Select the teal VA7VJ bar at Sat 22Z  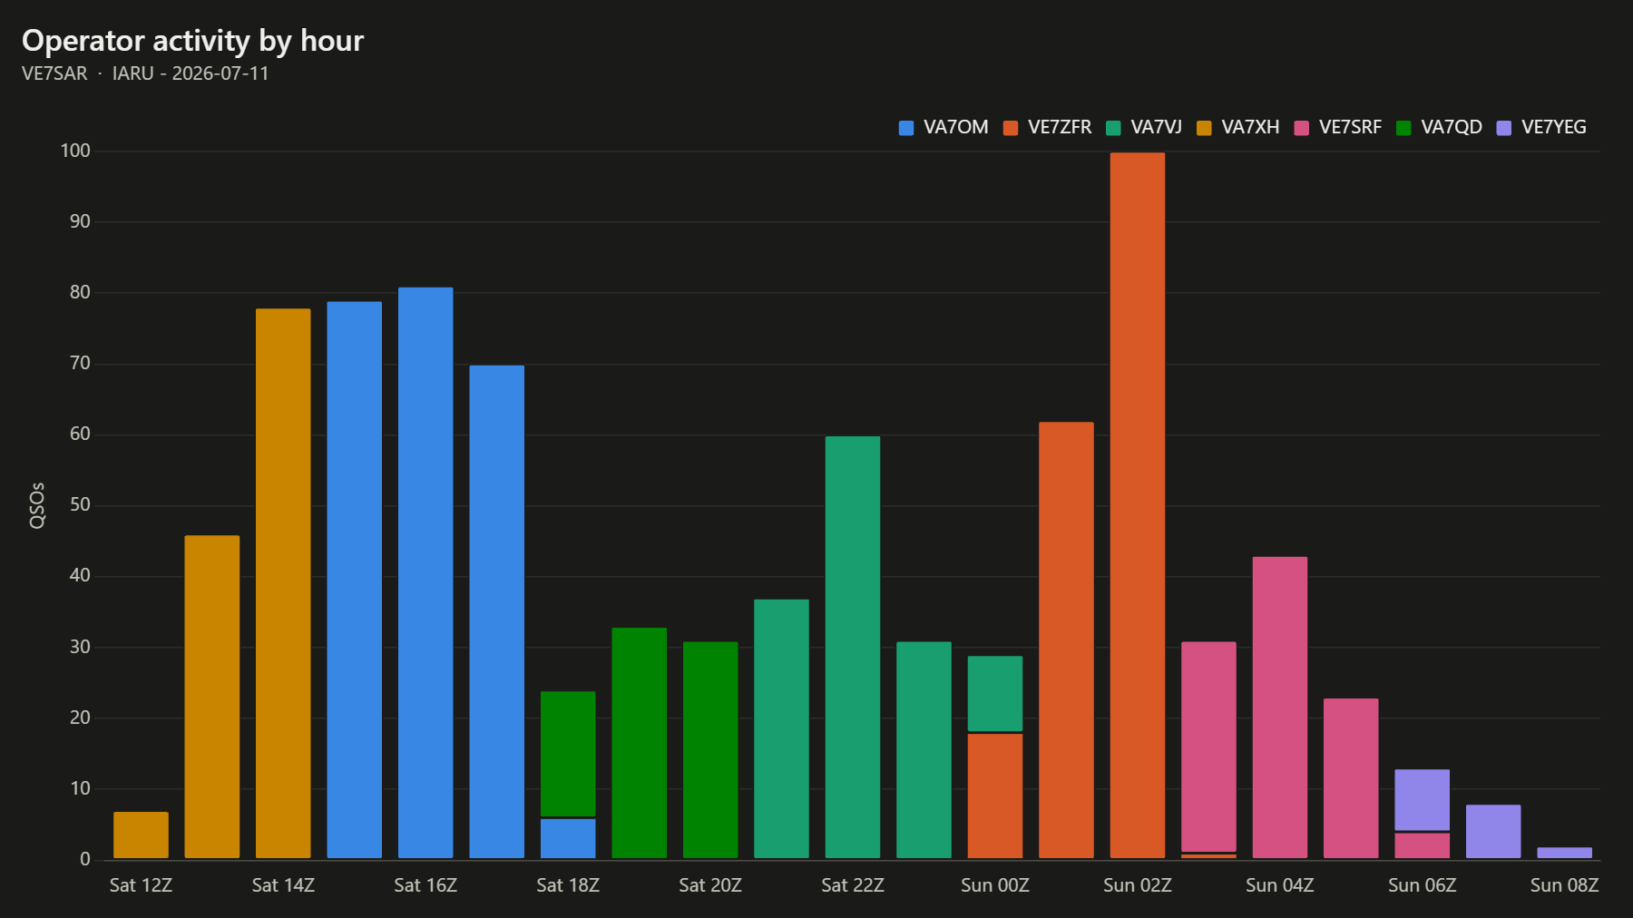853,647
